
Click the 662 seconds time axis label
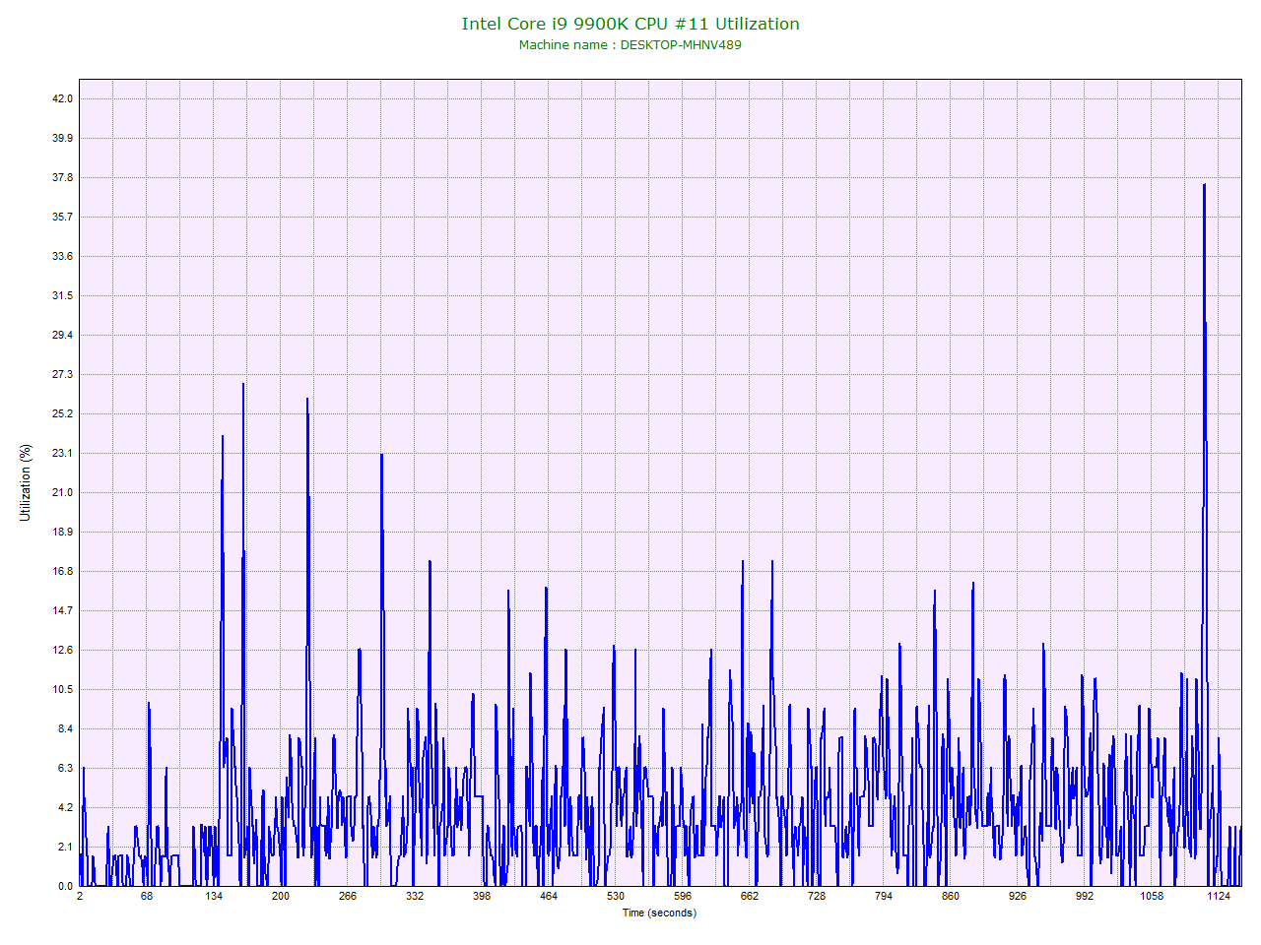tap(750, 896)
